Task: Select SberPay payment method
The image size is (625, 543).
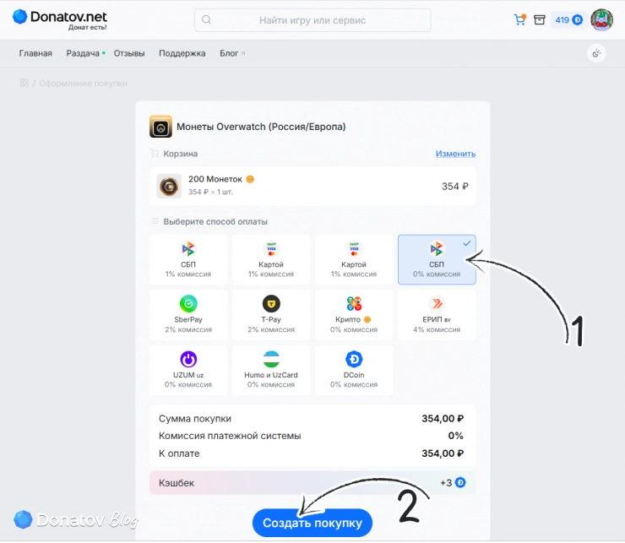Action: [188, 315]
